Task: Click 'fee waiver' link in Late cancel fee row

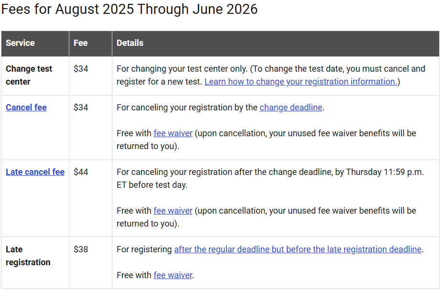Action: click(x=173, y=211)
